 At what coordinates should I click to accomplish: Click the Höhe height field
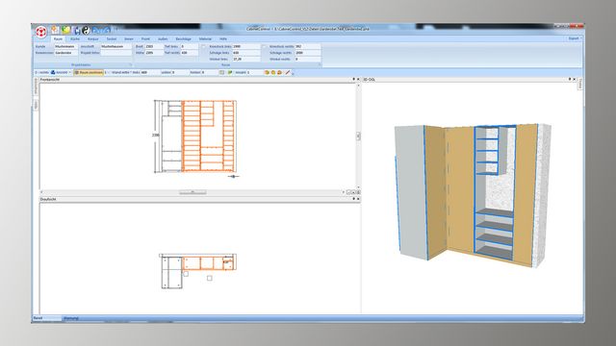154,53
